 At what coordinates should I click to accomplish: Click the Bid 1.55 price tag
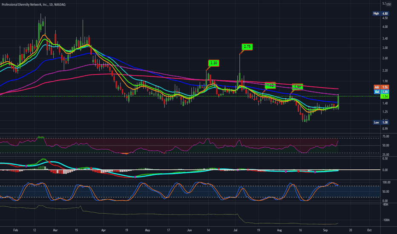(x=381, y=92)
